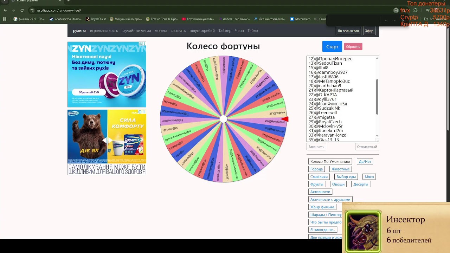Image resolution: width=450 pixels, height=253 pixels.
Task: Go back using the browser back arrow
Action: tap(5, 11)
